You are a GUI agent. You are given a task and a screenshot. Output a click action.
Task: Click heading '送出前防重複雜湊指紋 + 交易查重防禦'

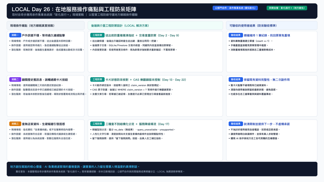pos(142,35)
